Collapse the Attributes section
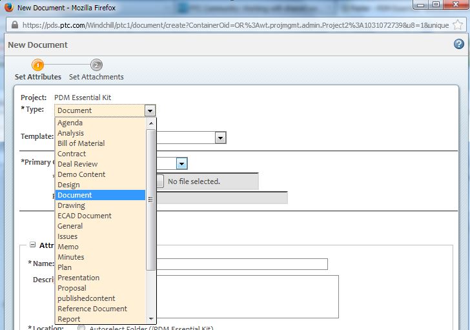The width and height of the screenshot is (470, 330). click(32, 245)
